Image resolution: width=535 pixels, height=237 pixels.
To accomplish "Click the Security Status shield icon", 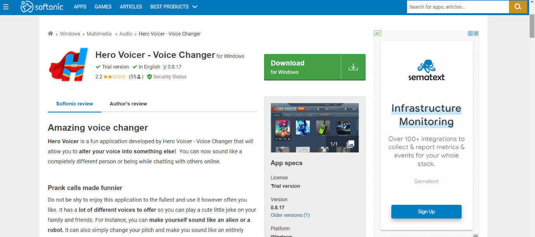I will click(149, 77).
